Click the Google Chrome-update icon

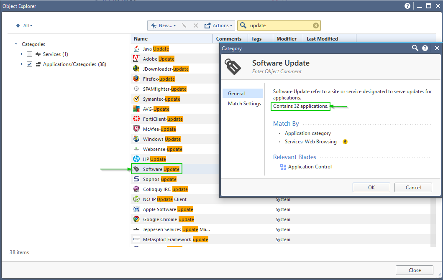(136, 219)
